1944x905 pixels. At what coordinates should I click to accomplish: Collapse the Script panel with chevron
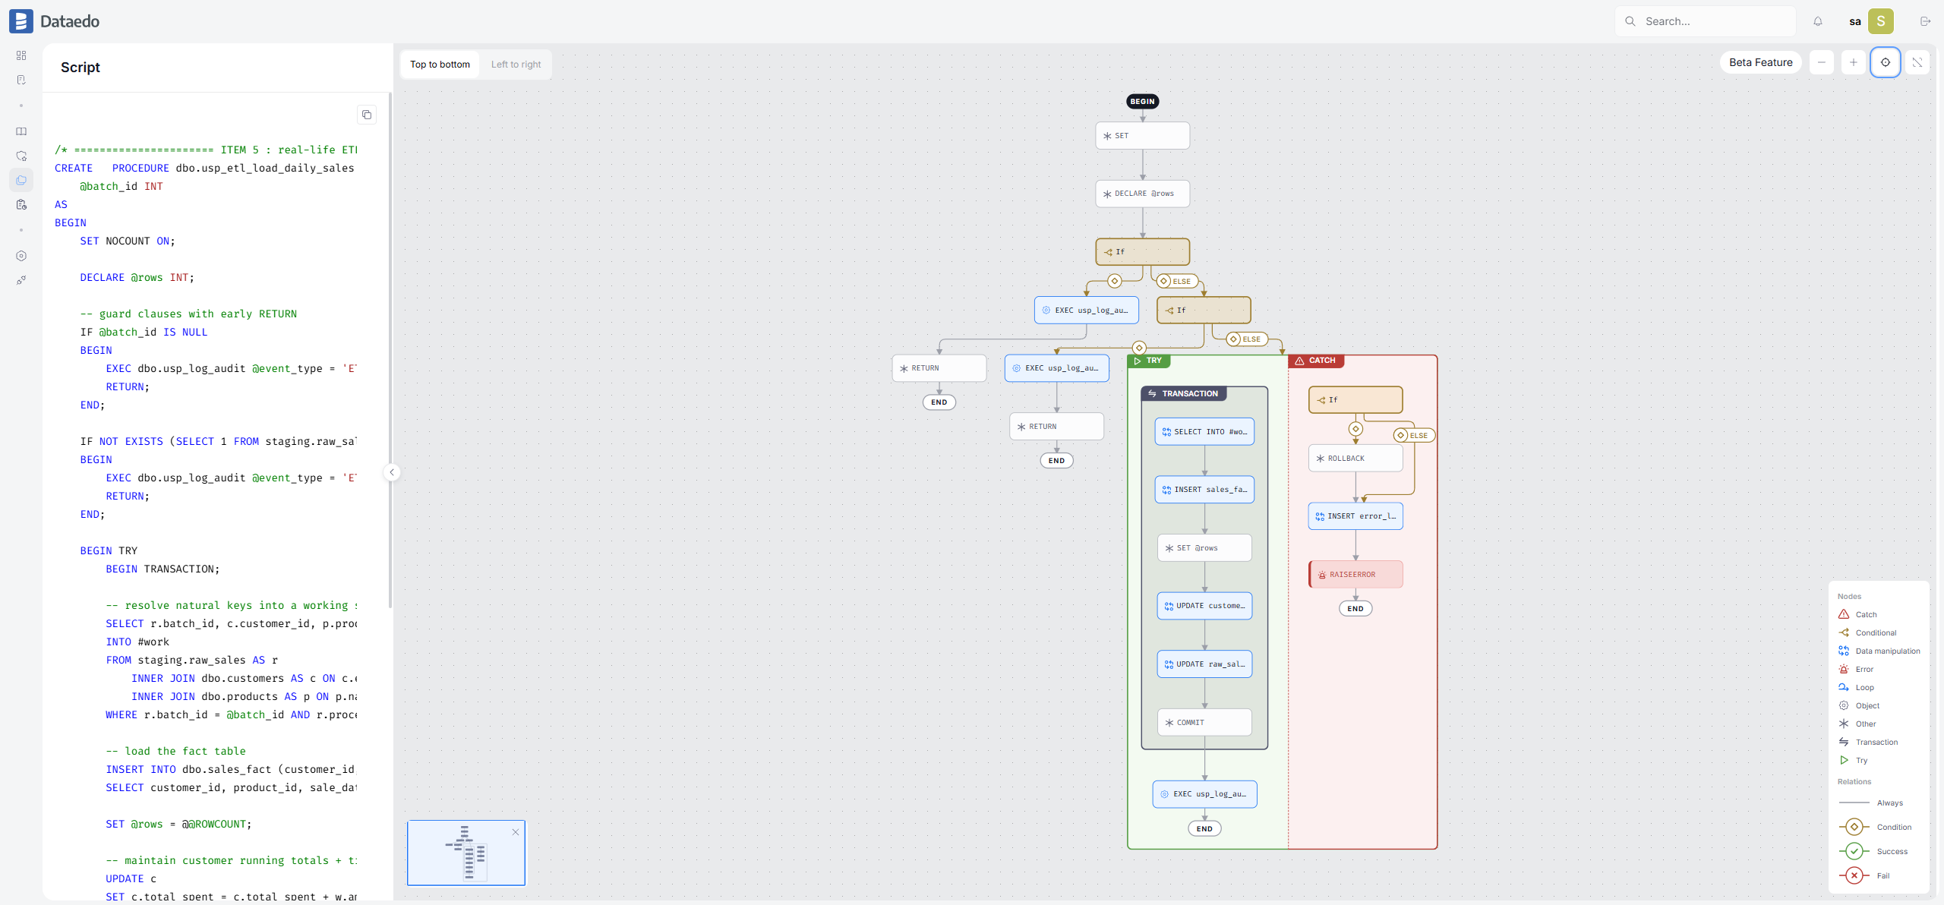click(x=392, y=472)
